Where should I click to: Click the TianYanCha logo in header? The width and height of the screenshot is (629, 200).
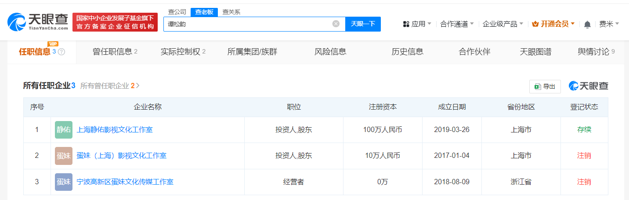point(38,22)
